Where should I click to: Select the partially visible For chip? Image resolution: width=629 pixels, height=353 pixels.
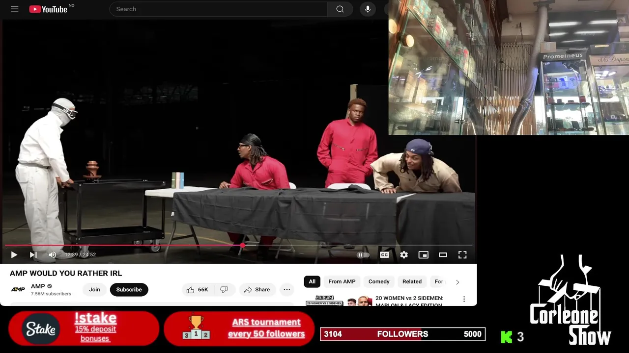click(439, 281)
